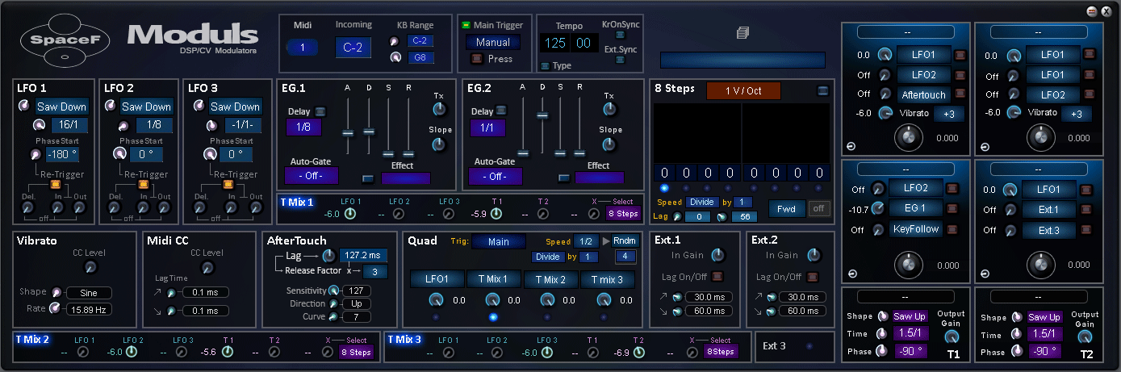The width and height of the screenshot is (1121, 372).
Task: Toggle the KrOnSync switch
Action: click(x=619, y=36)
